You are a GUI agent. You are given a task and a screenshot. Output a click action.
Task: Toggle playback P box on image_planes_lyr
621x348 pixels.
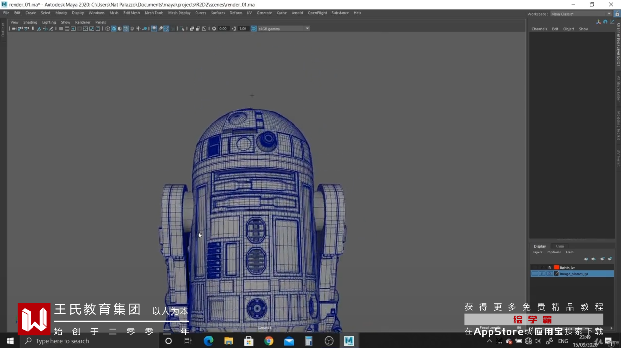point(542,274)
